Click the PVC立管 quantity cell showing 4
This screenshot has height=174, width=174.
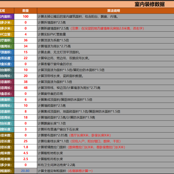click(x=25, y=34)
